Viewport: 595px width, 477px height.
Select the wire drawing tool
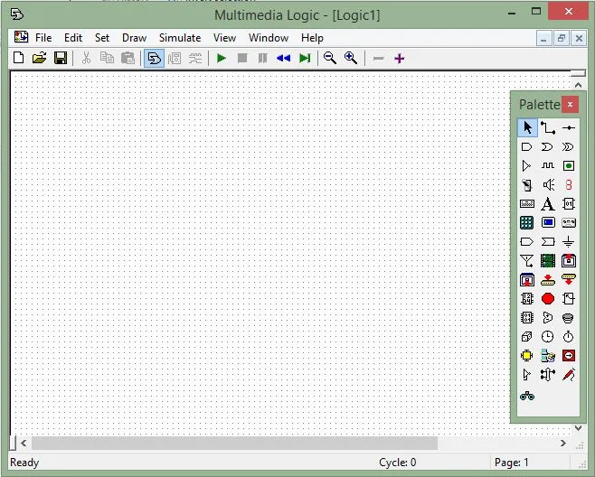pos(548,127)
